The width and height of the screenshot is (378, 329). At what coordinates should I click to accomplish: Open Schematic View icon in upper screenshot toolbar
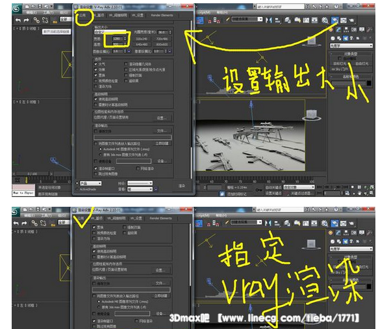coord(314,20)
